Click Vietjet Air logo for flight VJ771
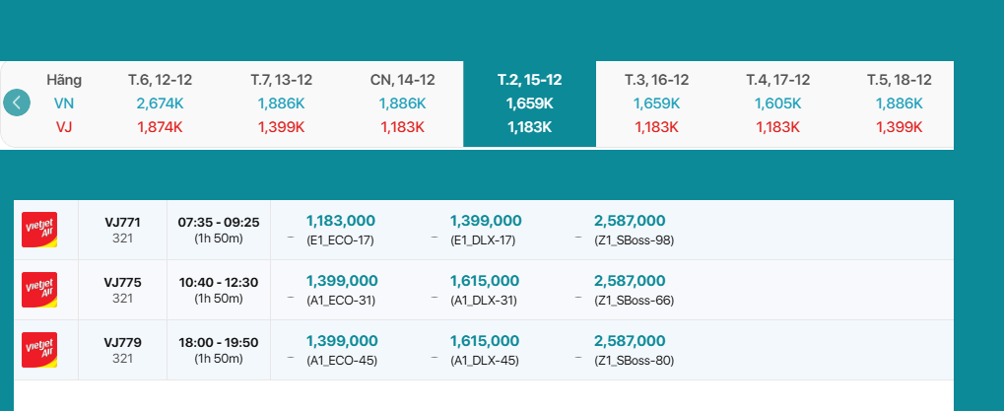1004x411 pixels. [39, 230]
